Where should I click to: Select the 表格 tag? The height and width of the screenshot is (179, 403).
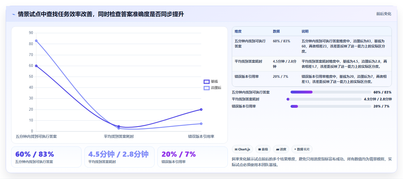(263, 149)
